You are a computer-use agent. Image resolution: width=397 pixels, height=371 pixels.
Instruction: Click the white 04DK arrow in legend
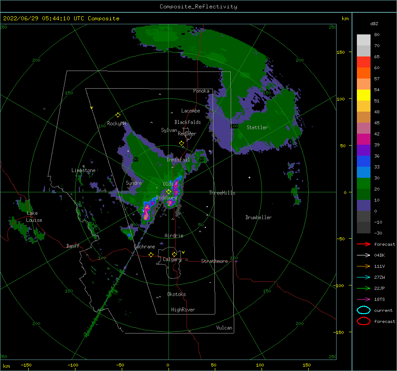coord(363,255)
